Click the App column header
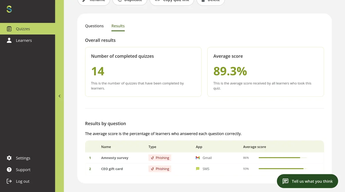Viewport: 345px width, 192px height. (x=199, y=147)
